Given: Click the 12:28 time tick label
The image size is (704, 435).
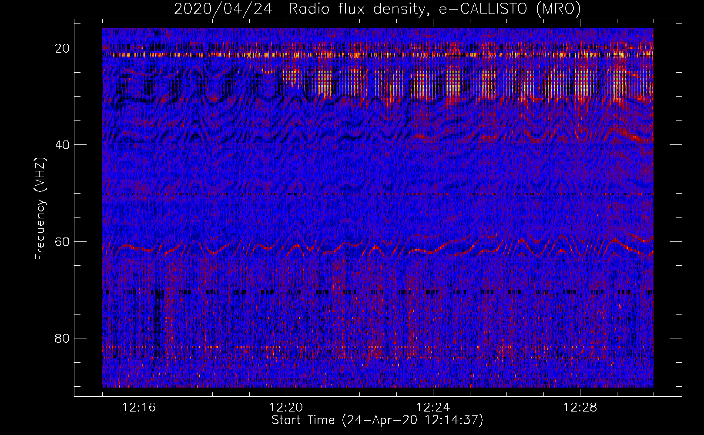Looking at the screenshot, I should pos(580,408).
